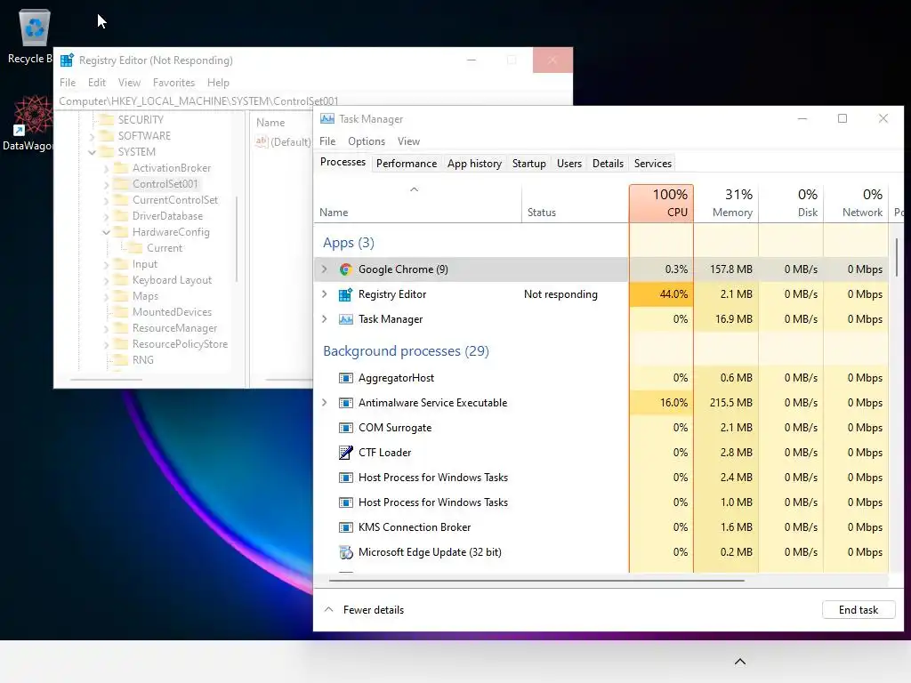Screen dimensions: 911x683
Task: Click the Keyboard Layout folder icon
Action: click(x=121, y=280)
